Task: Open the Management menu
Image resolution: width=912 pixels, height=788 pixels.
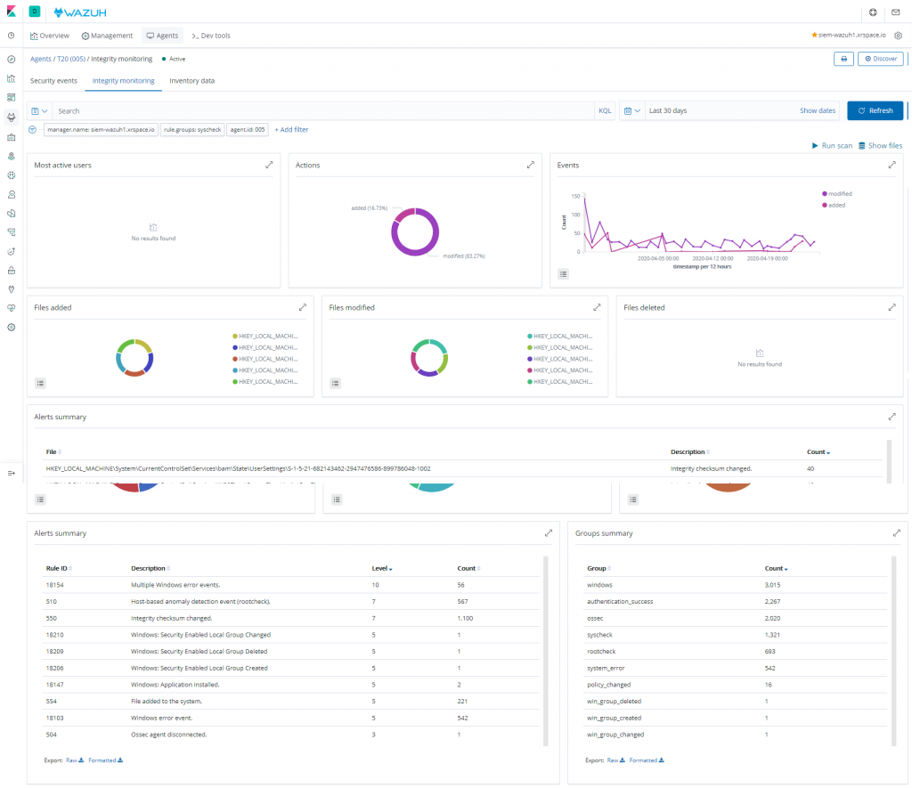Action: click(x=107, y=36)
